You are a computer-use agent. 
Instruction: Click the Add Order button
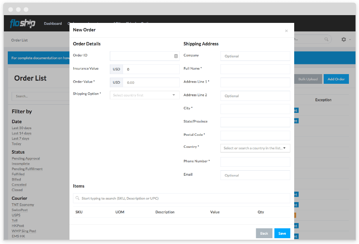click(336, 79)
